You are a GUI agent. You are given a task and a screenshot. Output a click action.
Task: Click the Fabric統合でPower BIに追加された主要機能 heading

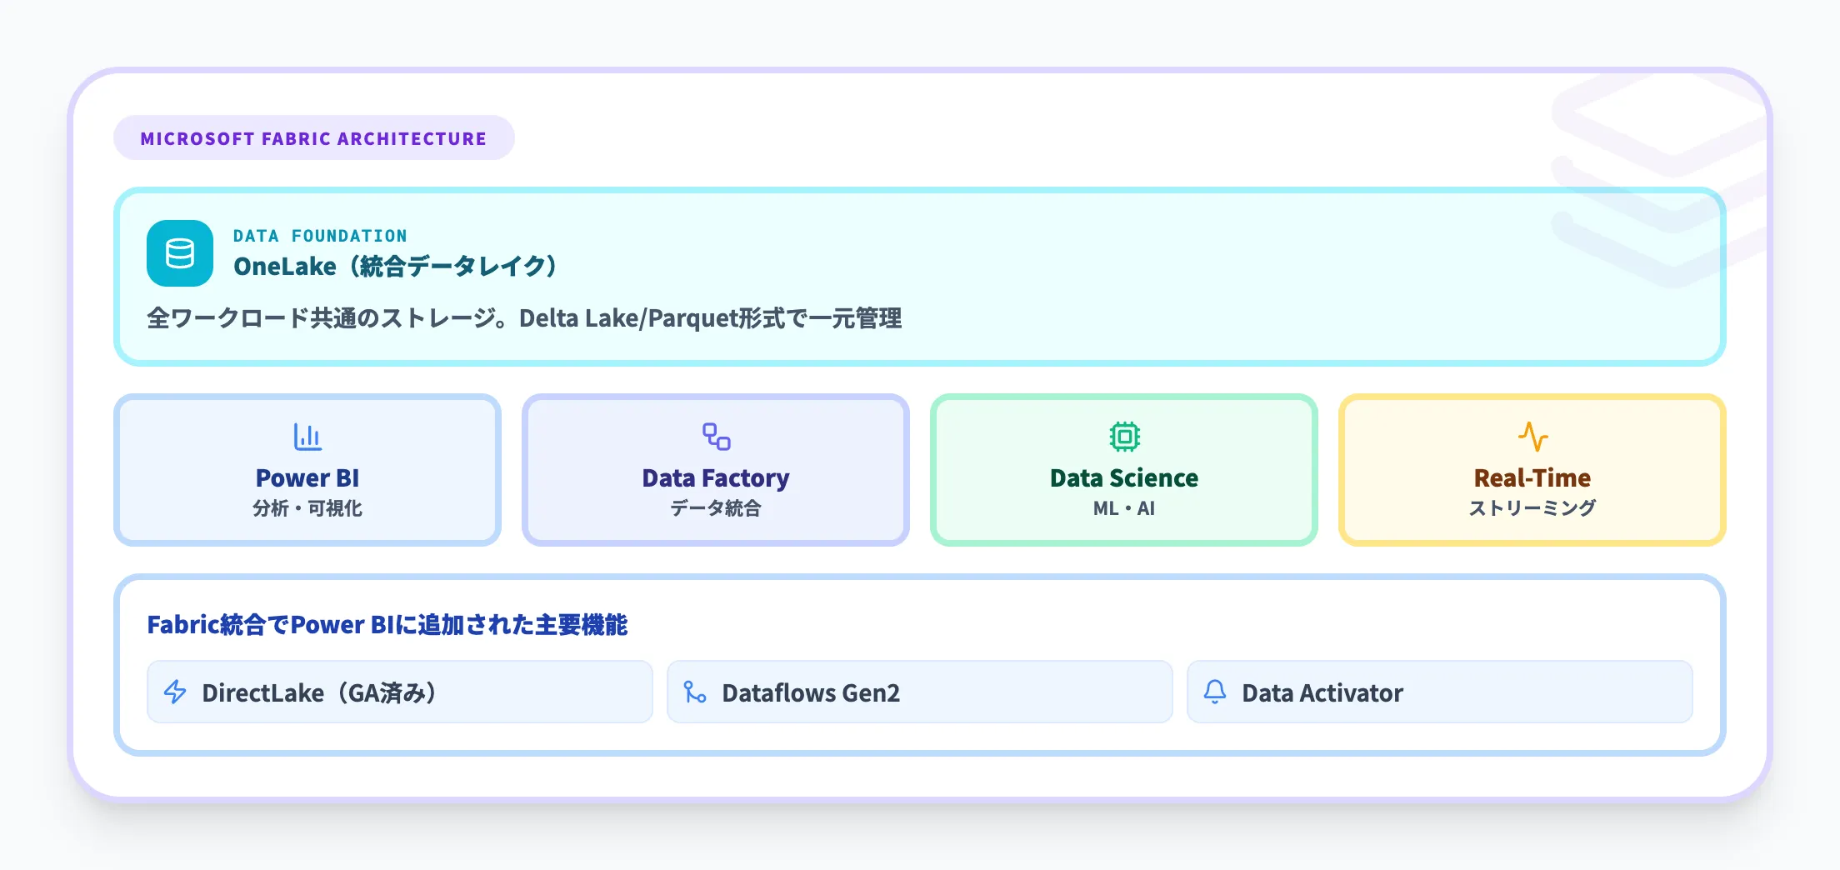click(x=387, y=625)
